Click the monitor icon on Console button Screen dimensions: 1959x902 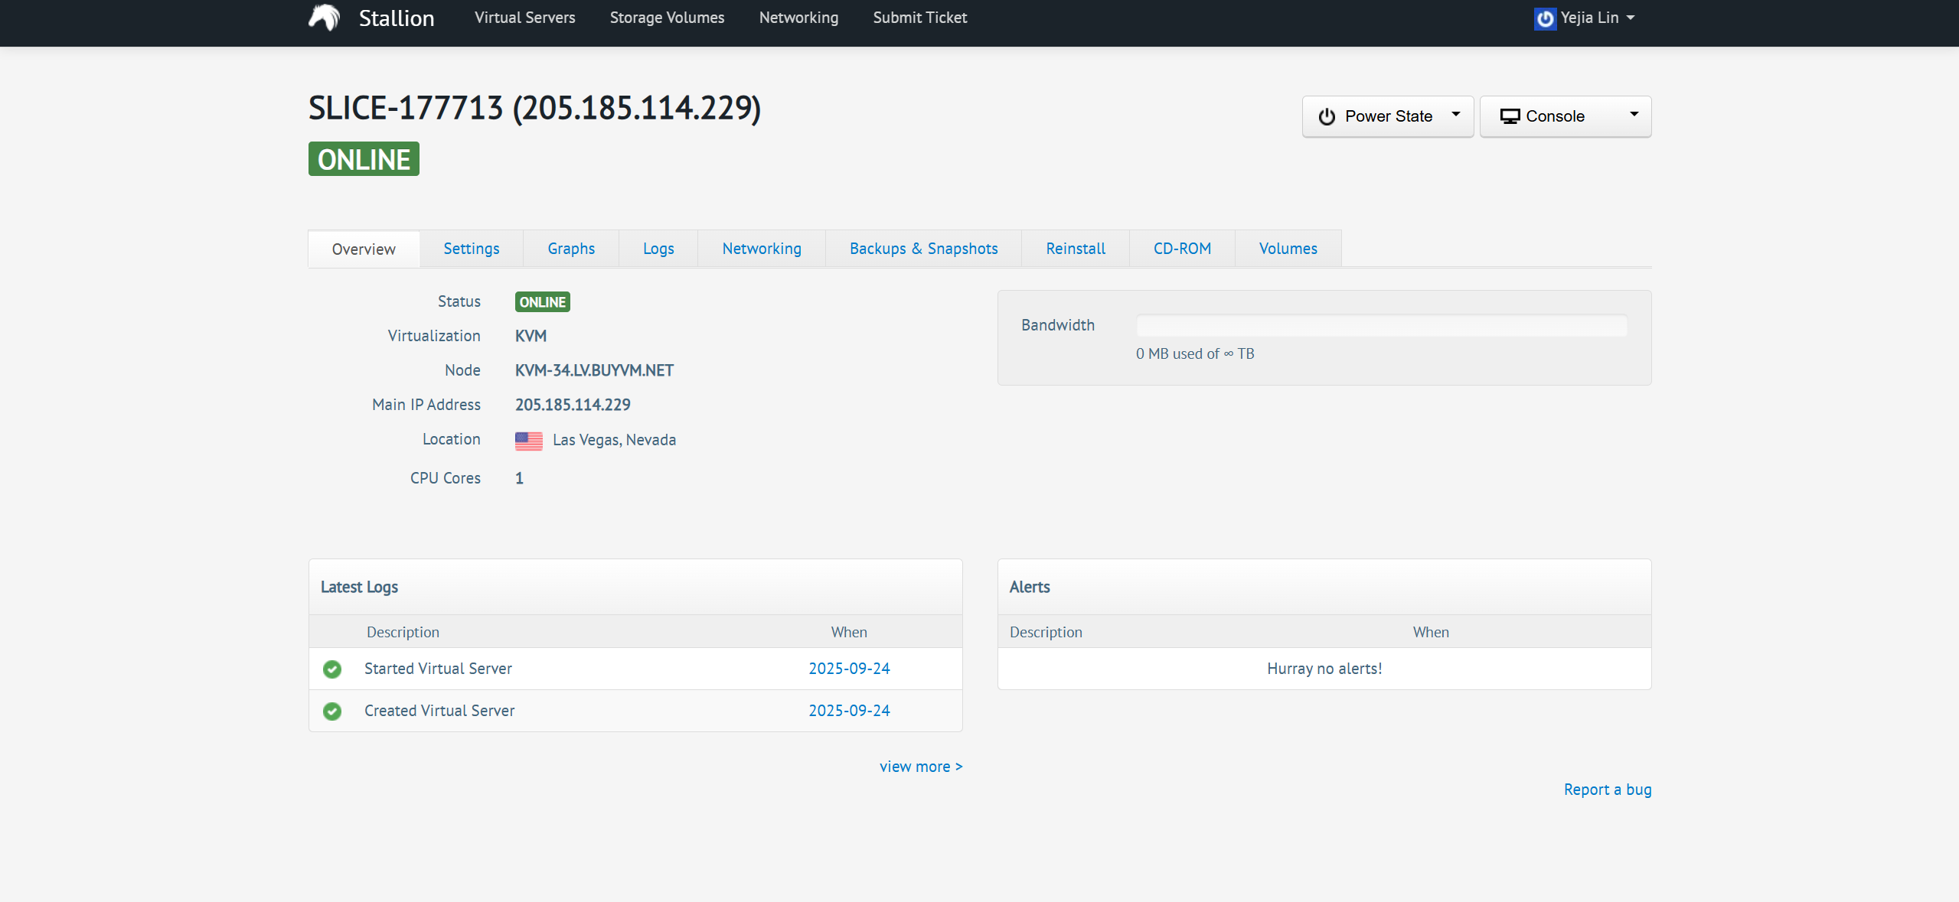pos(1510,116)
